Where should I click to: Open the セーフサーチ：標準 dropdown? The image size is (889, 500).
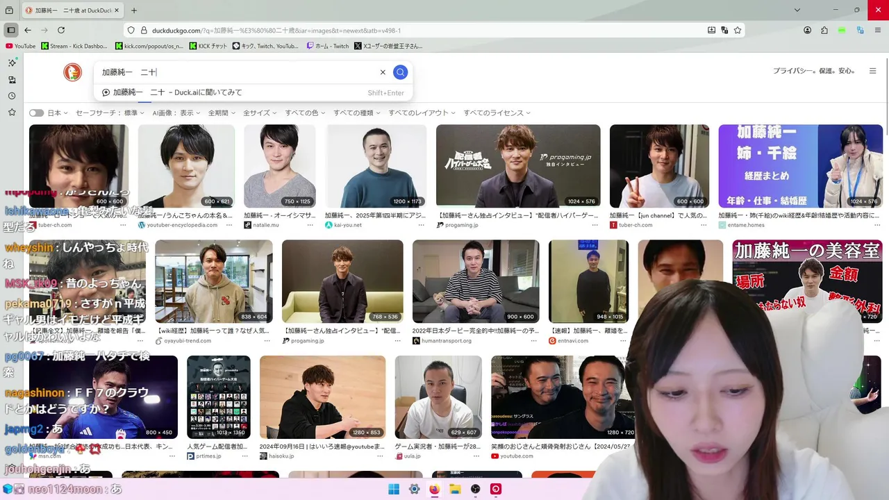109,112
